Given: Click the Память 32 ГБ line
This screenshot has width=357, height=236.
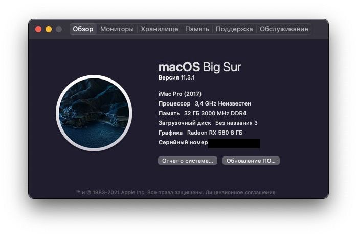Looking at the screenshot, I should click(x=203, y=113).
